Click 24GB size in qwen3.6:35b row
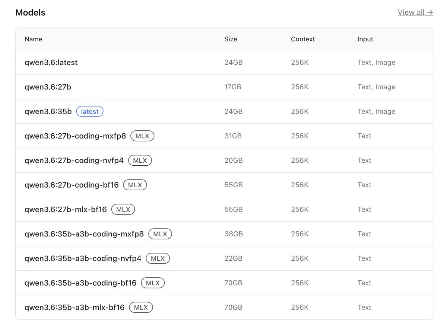 (234, 111)
